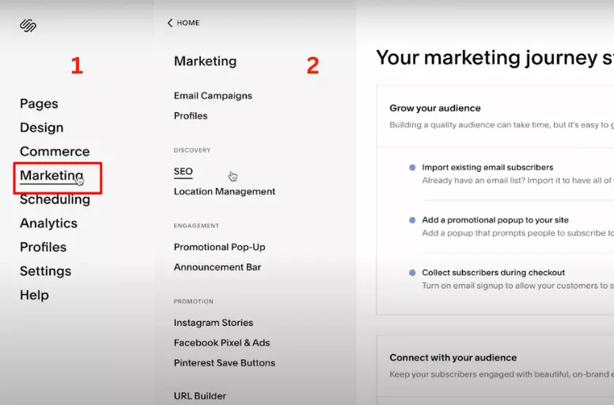
Task: Click the PROMOTION section label
Action: pyautogui.click(x=194, y=301)
